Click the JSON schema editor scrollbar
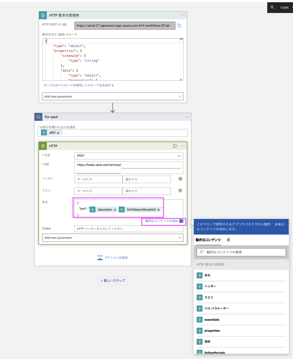This screenshot has height=359, width=293. click(181, 59)
